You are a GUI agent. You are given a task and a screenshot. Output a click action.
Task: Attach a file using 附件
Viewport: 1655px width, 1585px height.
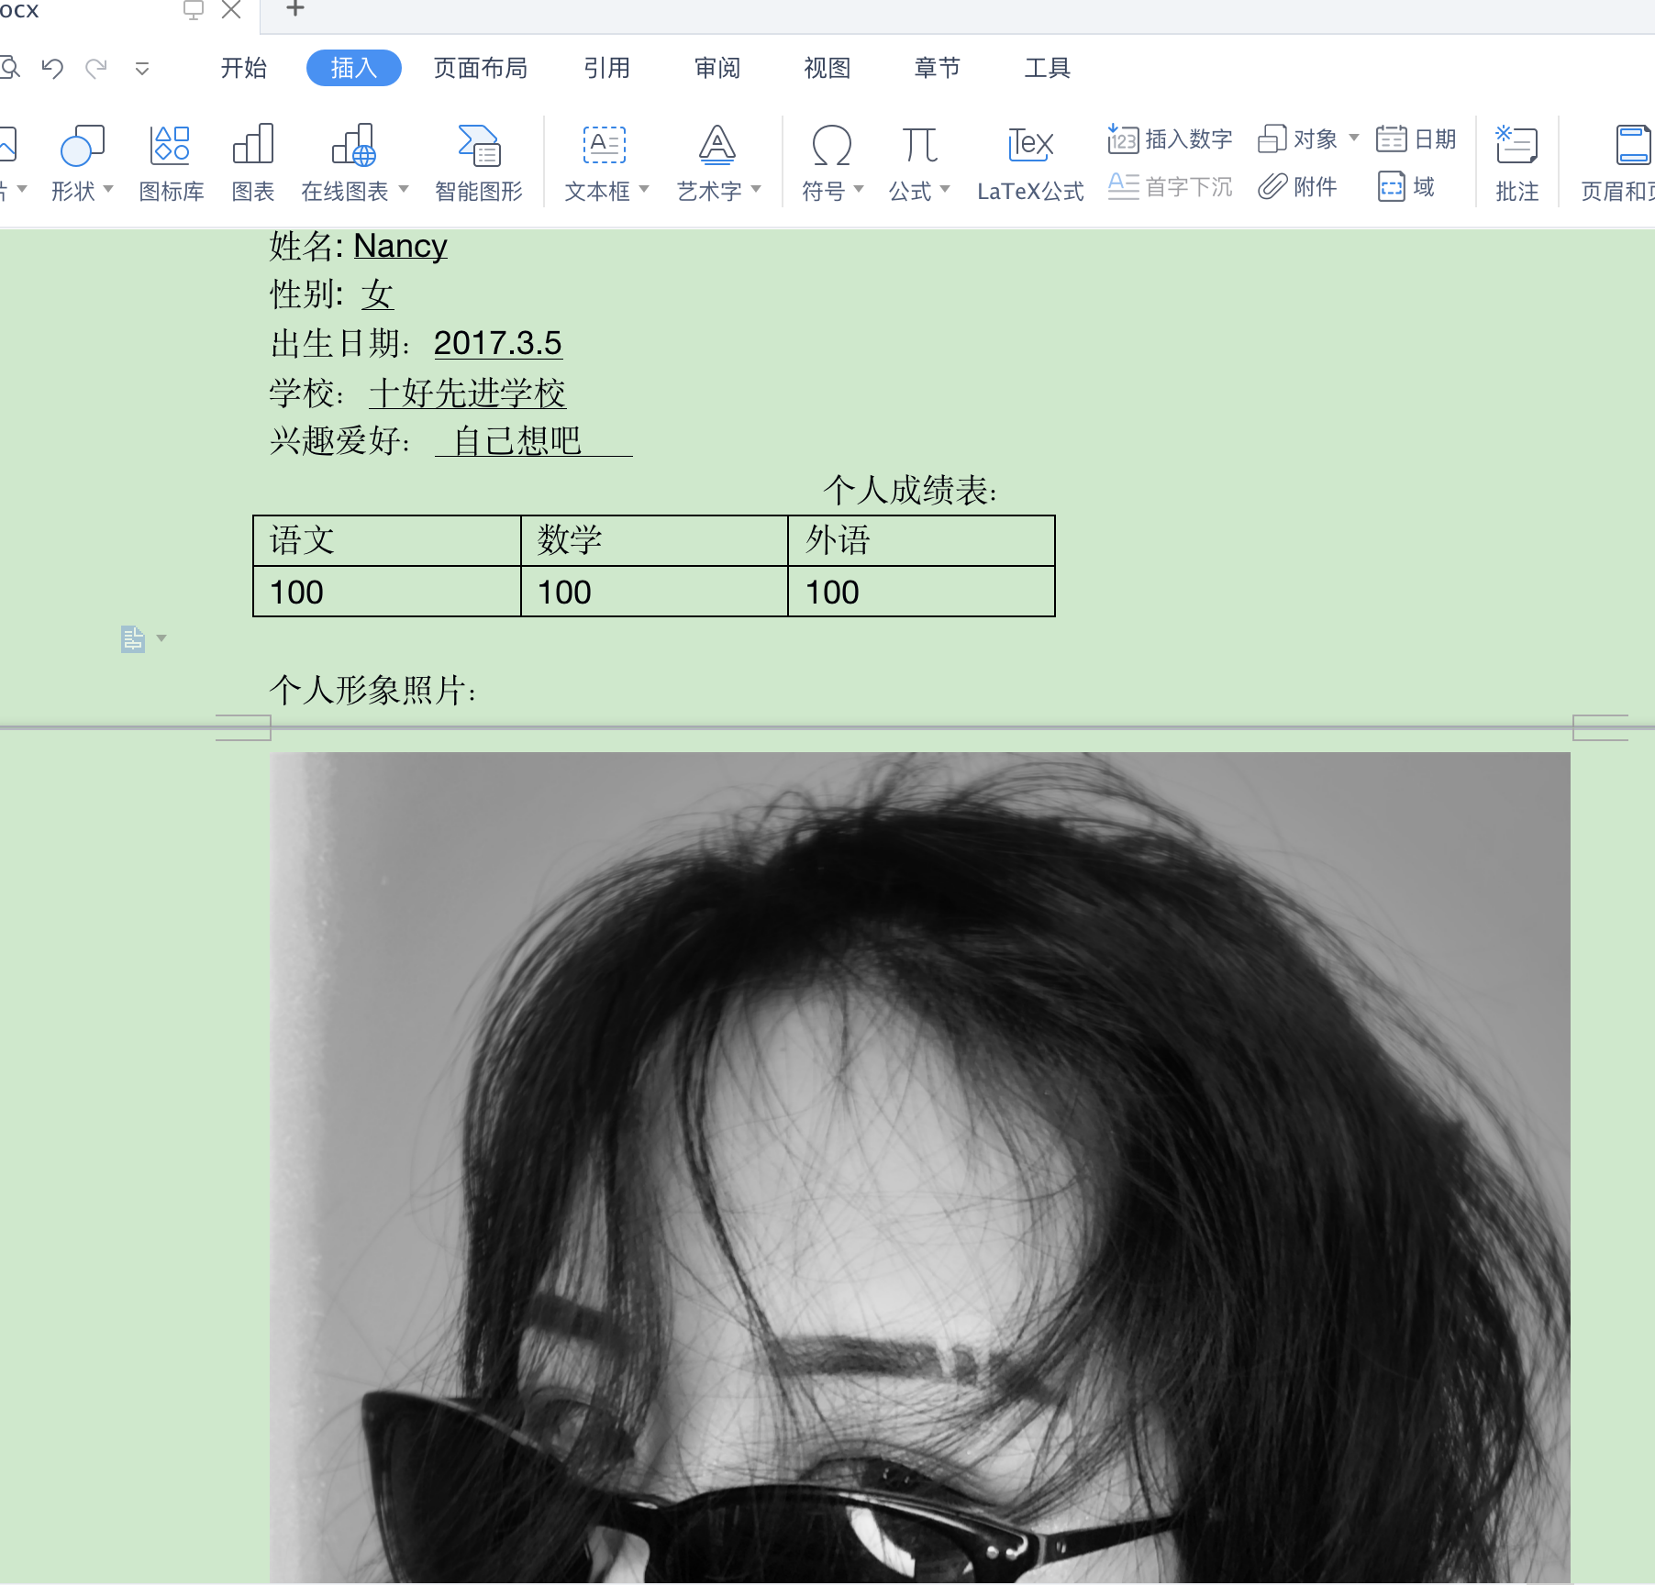tap(1298, 187)
